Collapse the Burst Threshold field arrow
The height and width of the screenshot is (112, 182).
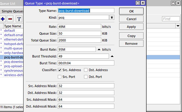pyautogui.click(x=112, y=56)
